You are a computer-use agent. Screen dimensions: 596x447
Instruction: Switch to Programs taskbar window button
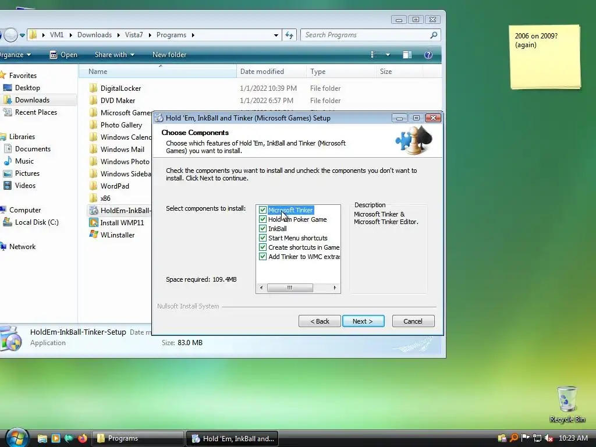tap(137, 438)
